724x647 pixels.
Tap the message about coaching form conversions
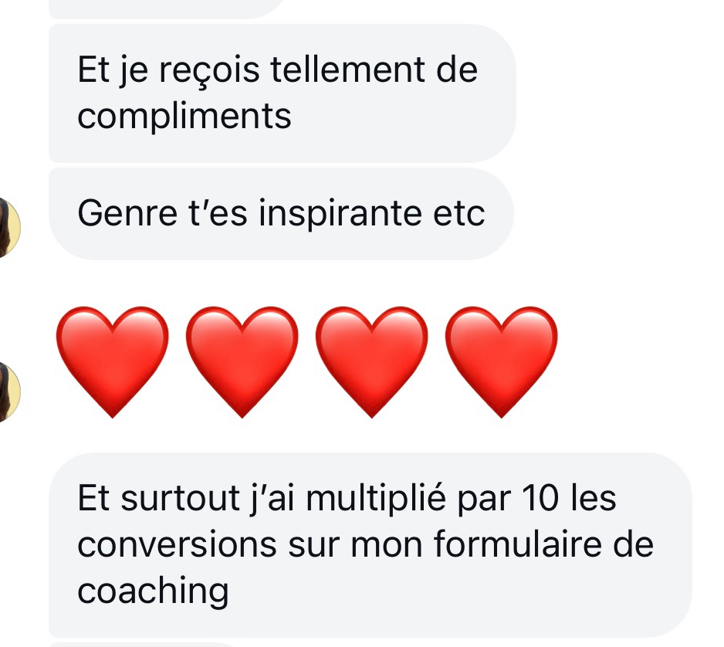click(370, 545)
